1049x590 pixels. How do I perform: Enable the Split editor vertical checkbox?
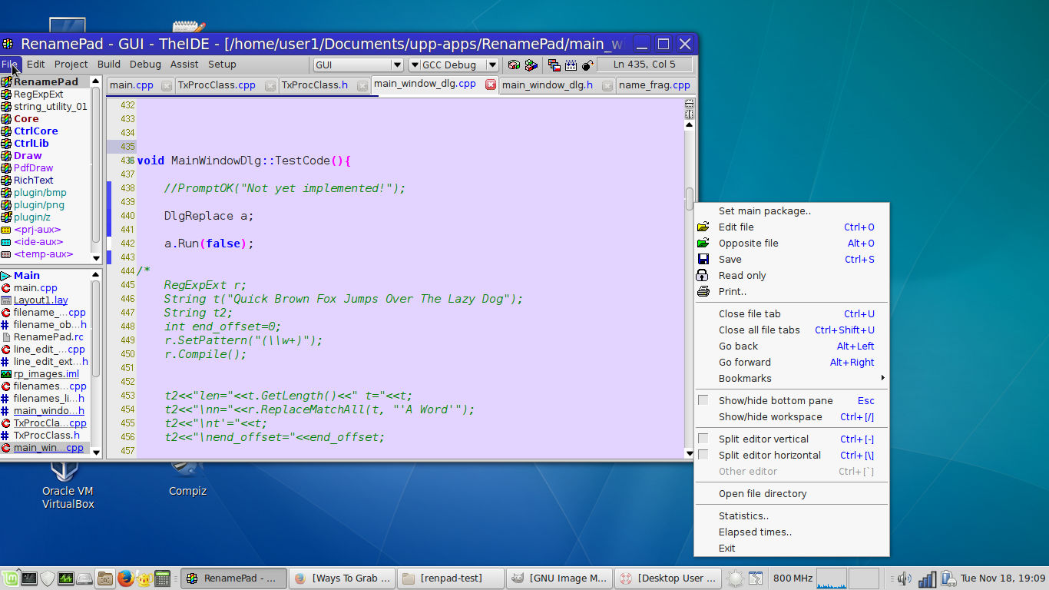[703, 439]
